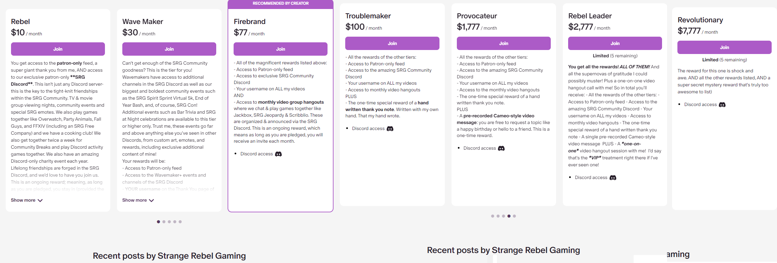Click the Discord icon in the Provocateur tier

[501, 148]
